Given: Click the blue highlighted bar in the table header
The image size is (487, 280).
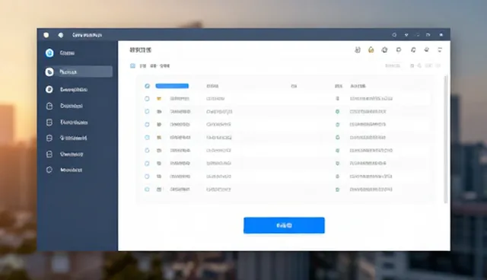Looking at the screenshot, I should click(172, 86).
